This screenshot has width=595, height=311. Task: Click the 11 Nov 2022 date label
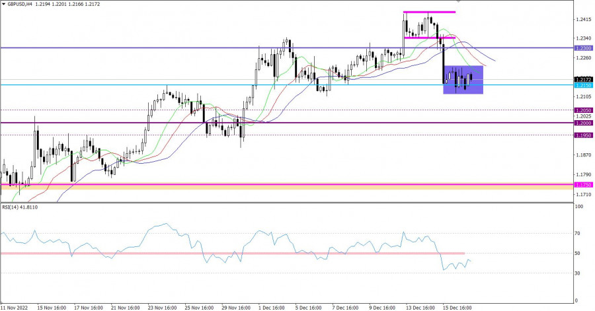[15, 307]
